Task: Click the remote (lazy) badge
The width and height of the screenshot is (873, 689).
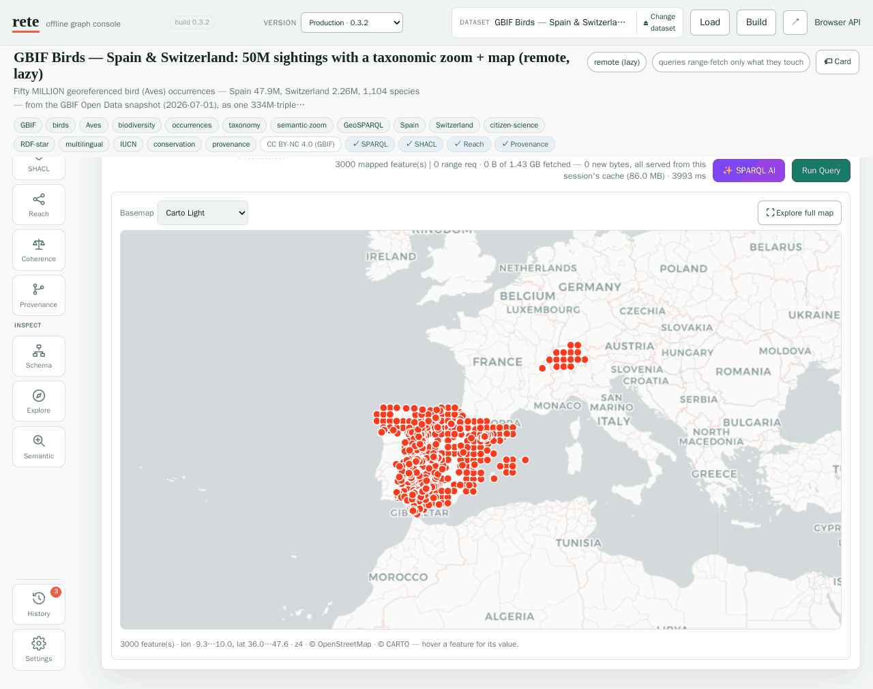Action: 617,62
